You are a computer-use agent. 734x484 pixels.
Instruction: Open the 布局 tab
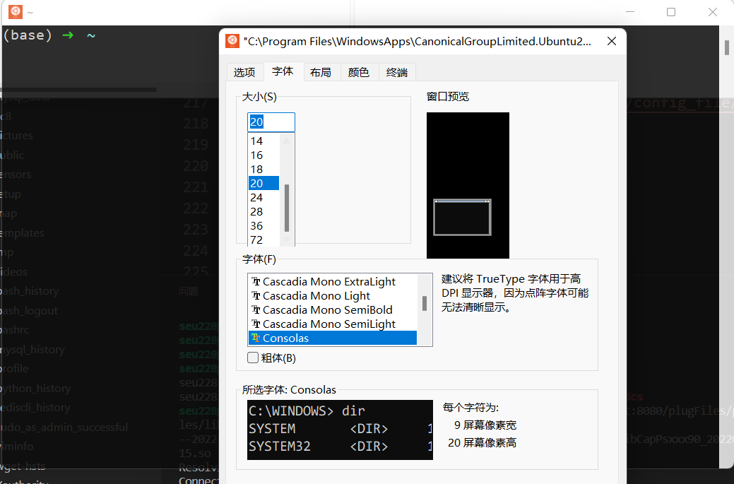[321, 71]
